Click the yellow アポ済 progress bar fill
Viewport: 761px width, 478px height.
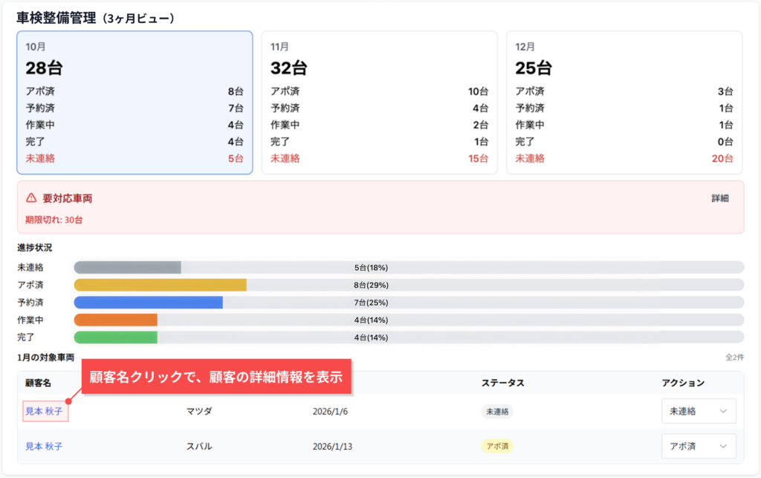pyautogui.click(x=160, y=285)
